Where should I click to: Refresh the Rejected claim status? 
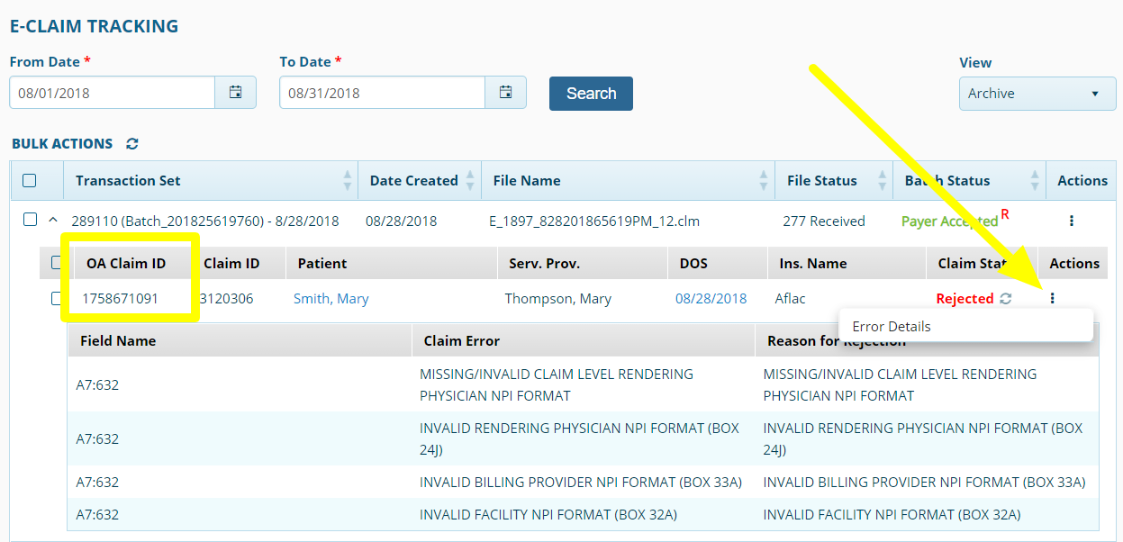click(x=1006, y=299)
